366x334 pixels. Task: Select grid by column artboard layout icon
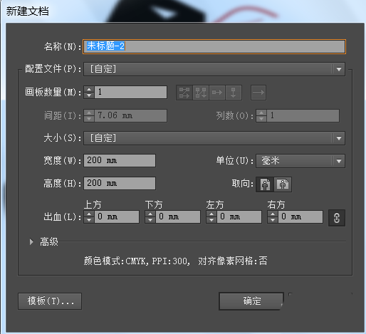201,93
